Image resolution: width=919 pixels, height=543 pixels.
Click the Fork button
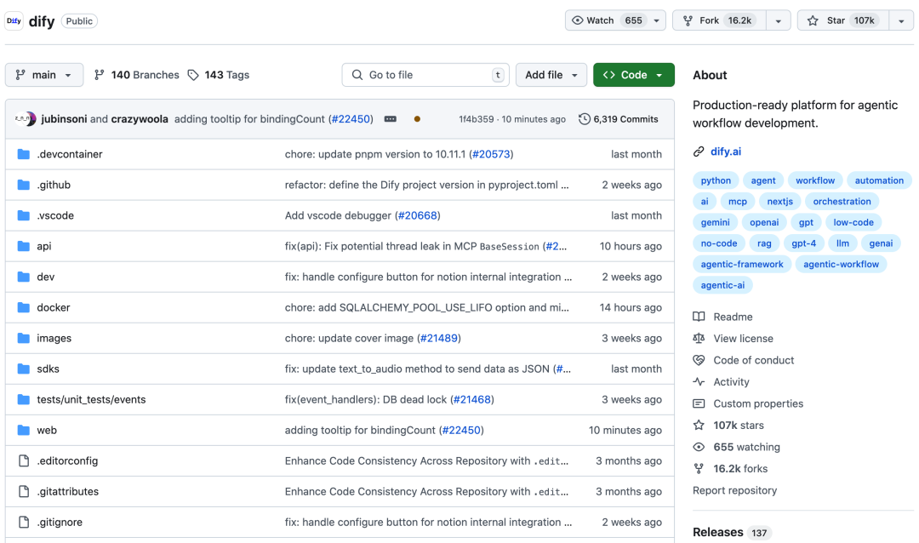tap(720, 20)
